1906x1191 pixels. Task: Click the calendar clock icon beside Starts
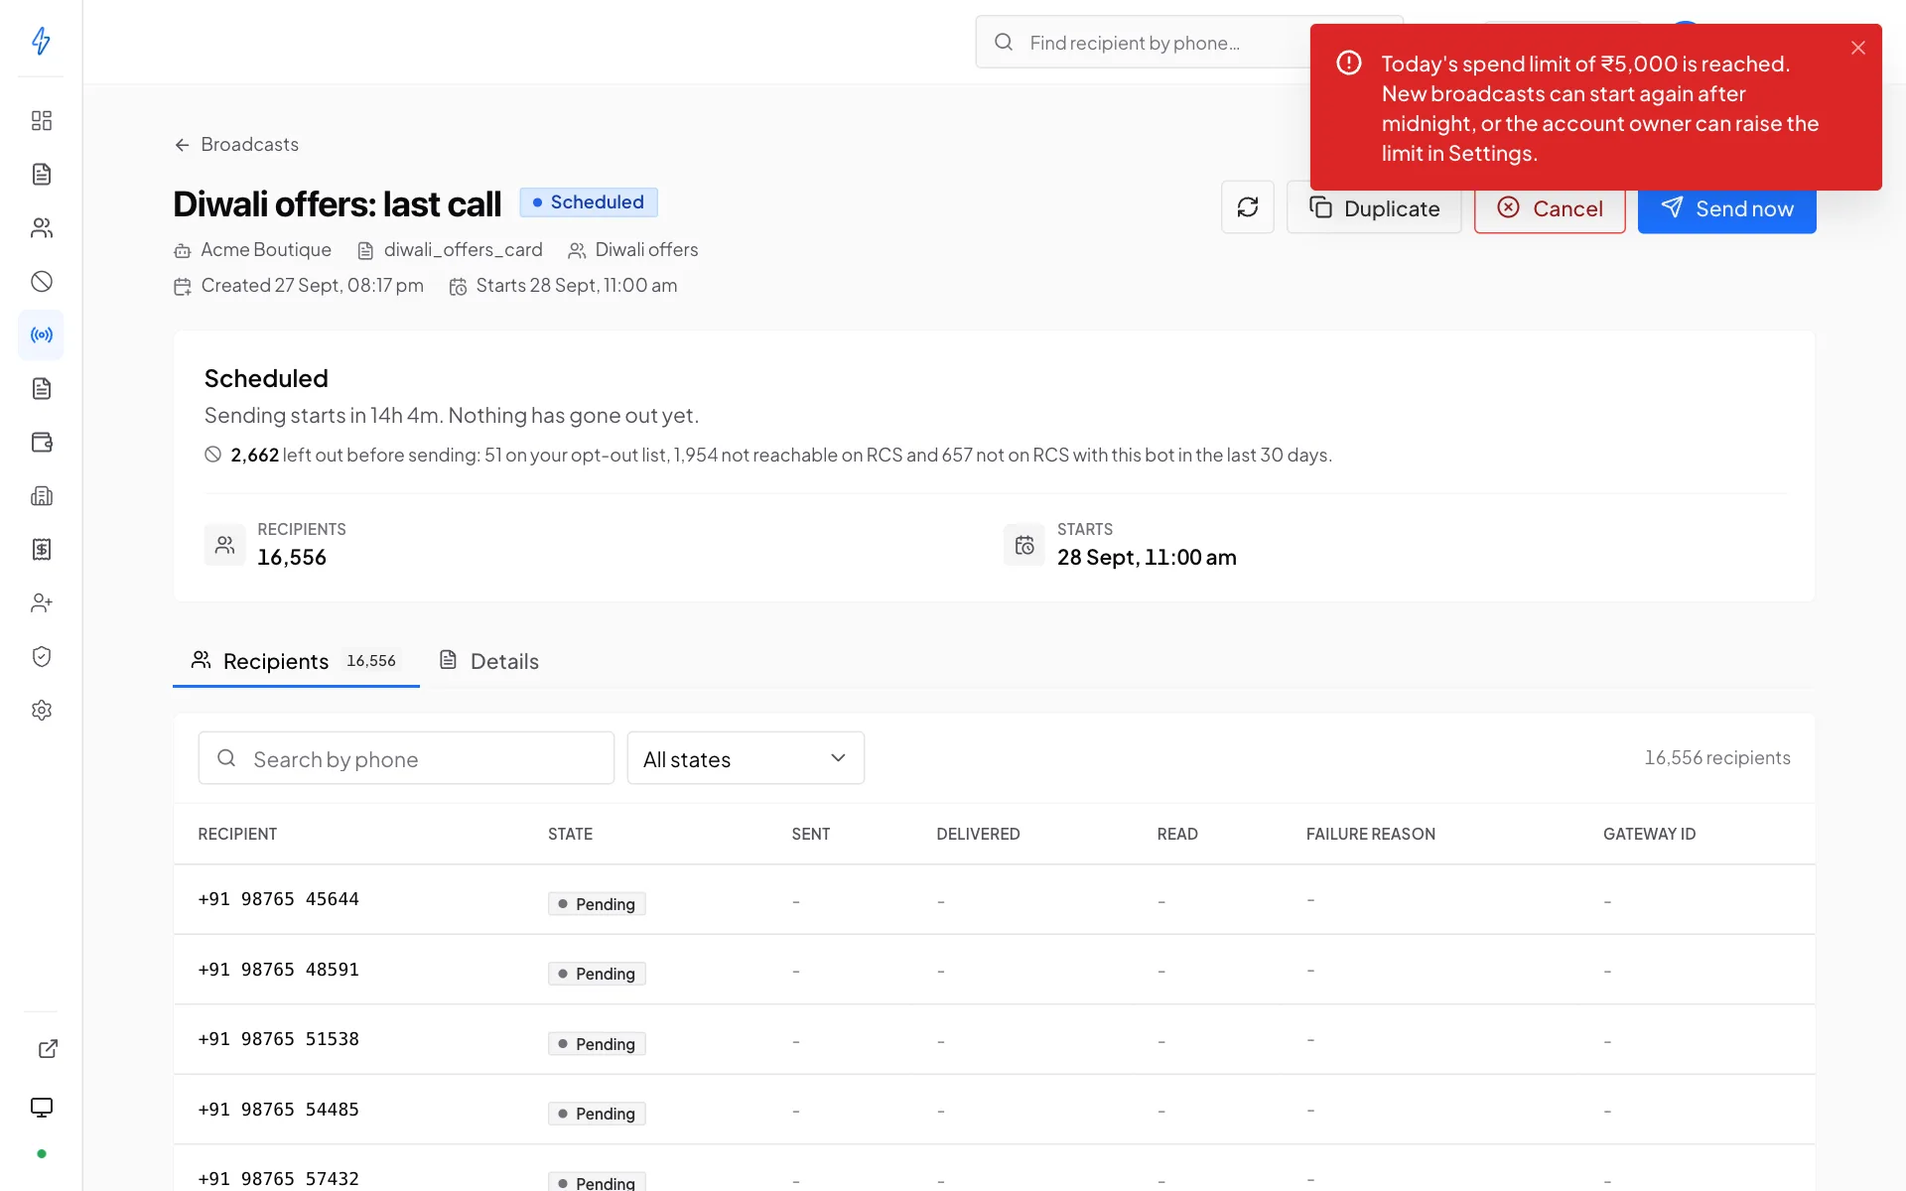click(1024, 545)
